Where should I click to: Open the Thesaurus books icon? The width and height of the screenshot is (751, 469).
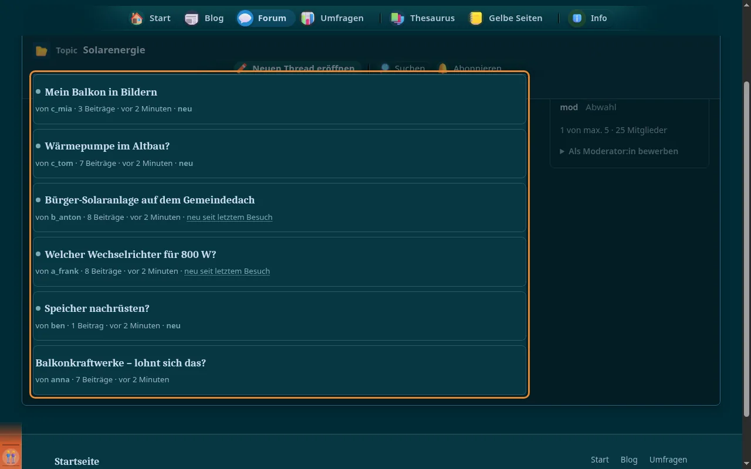click(x=397, y=18)
